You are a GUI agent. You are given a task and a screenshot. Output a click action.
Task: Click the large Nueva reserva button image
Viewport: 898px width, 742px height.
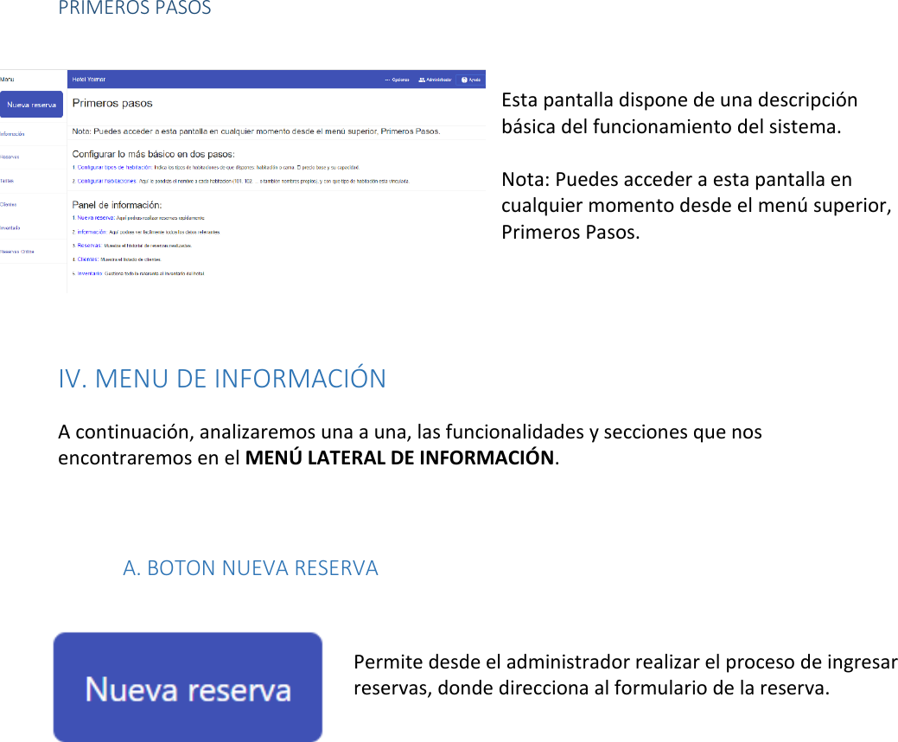[188, 687]
